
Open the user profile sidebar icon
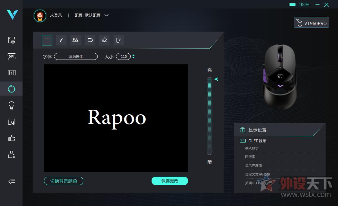tap(12, 154)
